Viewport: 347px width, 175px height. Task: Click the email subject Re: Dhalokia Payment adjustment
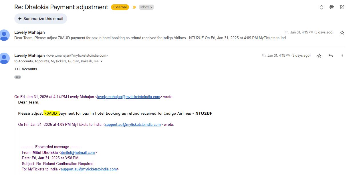click(61, 7)
